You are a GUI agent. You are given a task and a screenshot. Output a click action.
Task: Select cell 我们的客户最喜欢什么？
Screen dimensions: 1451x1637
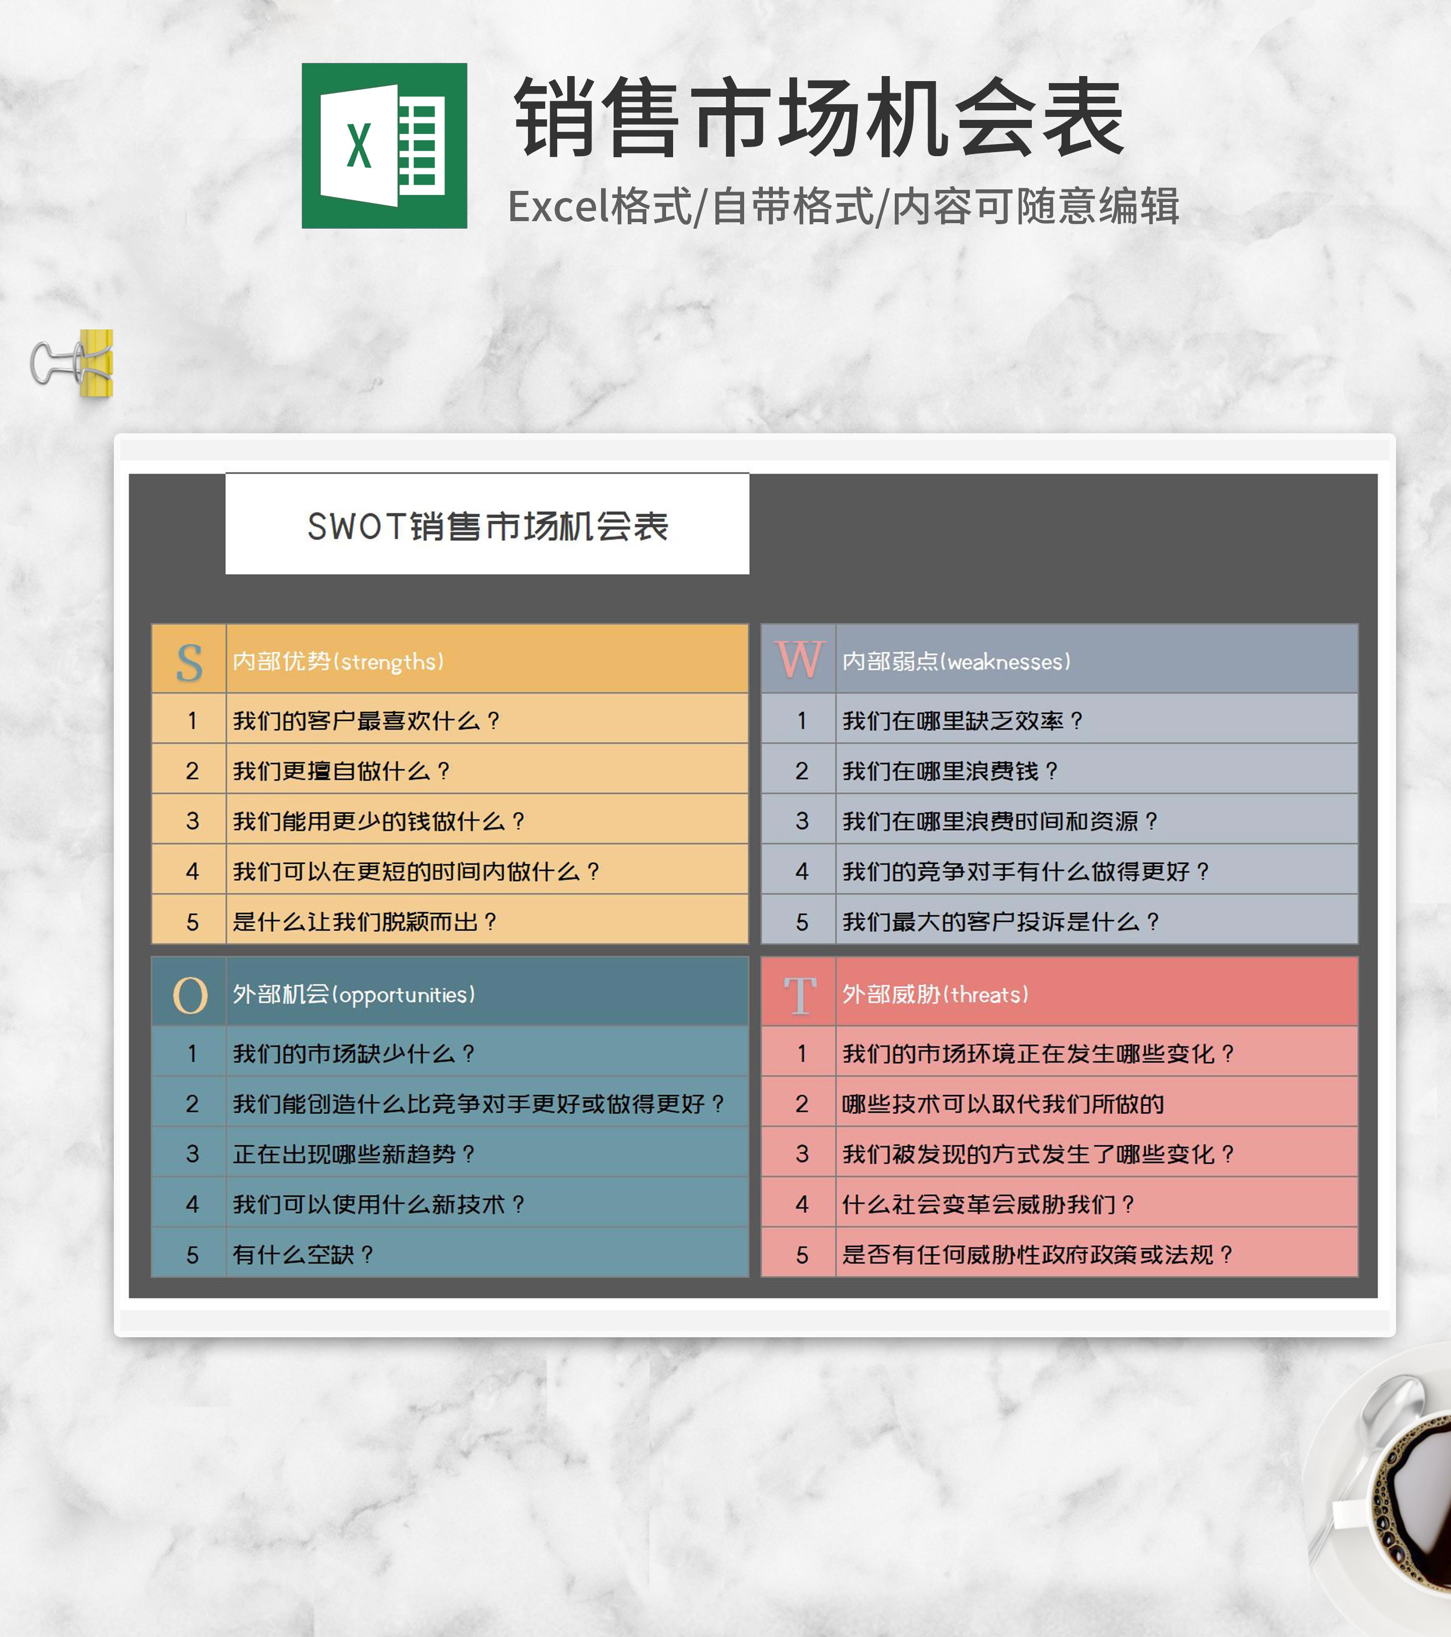[486, 720]
